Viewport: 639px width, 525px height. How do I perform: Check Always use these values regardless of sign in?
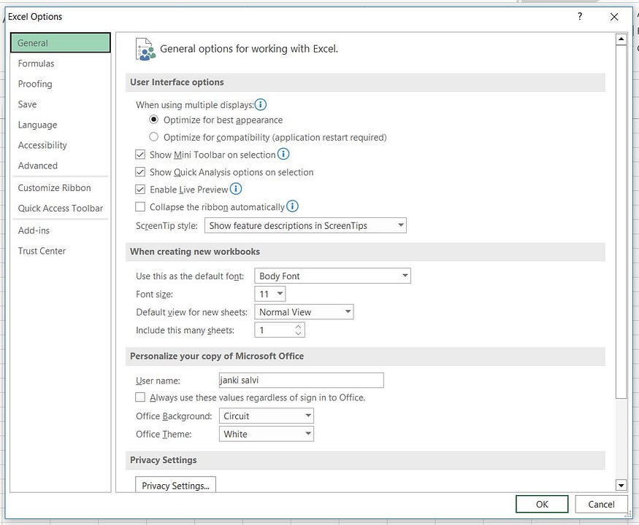coord(140,397)
